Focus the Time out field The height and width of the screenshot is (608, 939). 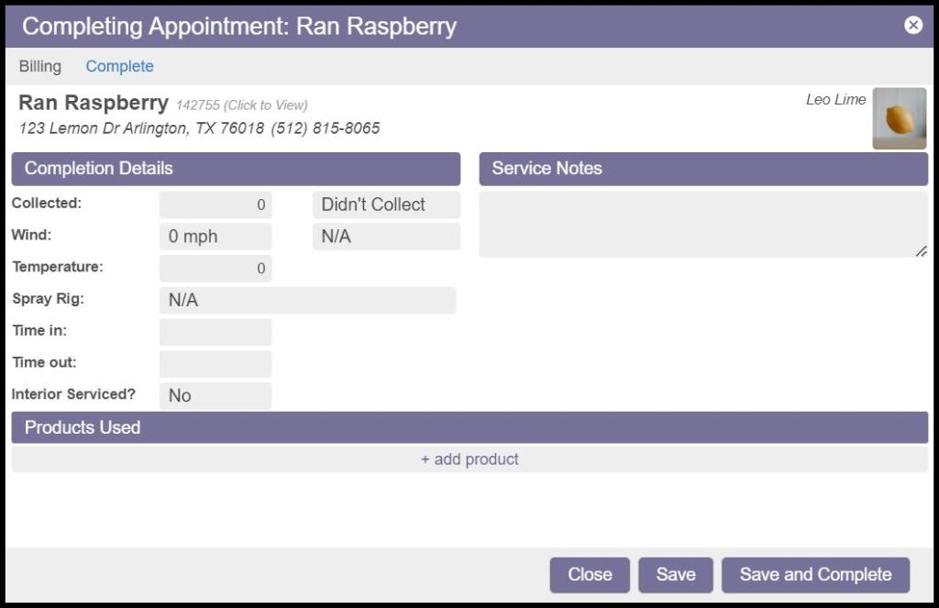(215, 364)
